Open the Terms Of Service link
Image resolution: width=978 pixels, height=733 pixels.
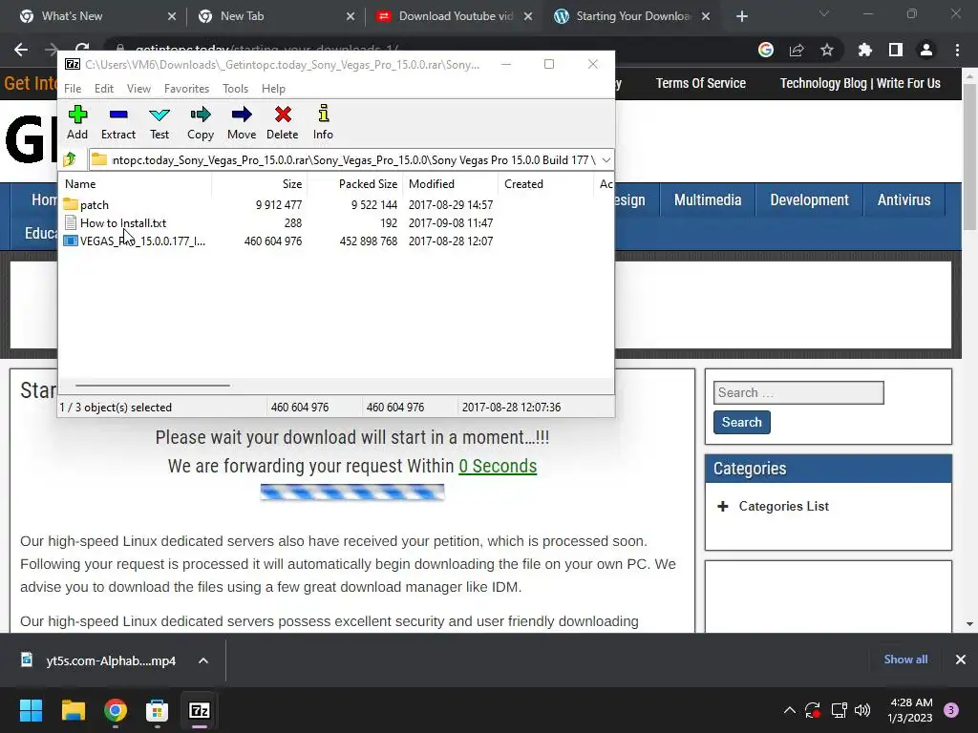pos(700,83)
